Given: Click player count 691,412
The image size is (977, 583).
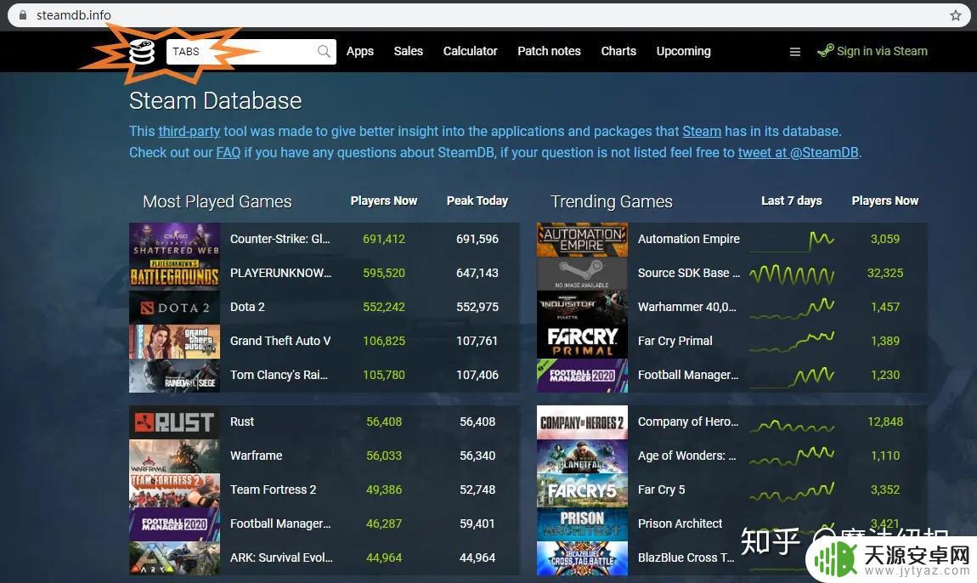Looking at the screenshot, I should point(384,239).
